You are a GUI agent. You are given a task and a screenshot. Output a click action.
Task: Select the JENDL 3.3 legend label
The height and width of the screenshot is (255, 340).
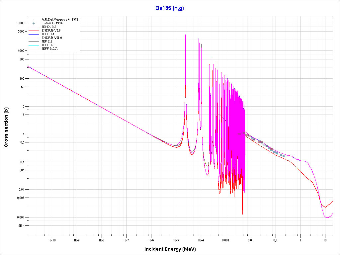point(49,27)
